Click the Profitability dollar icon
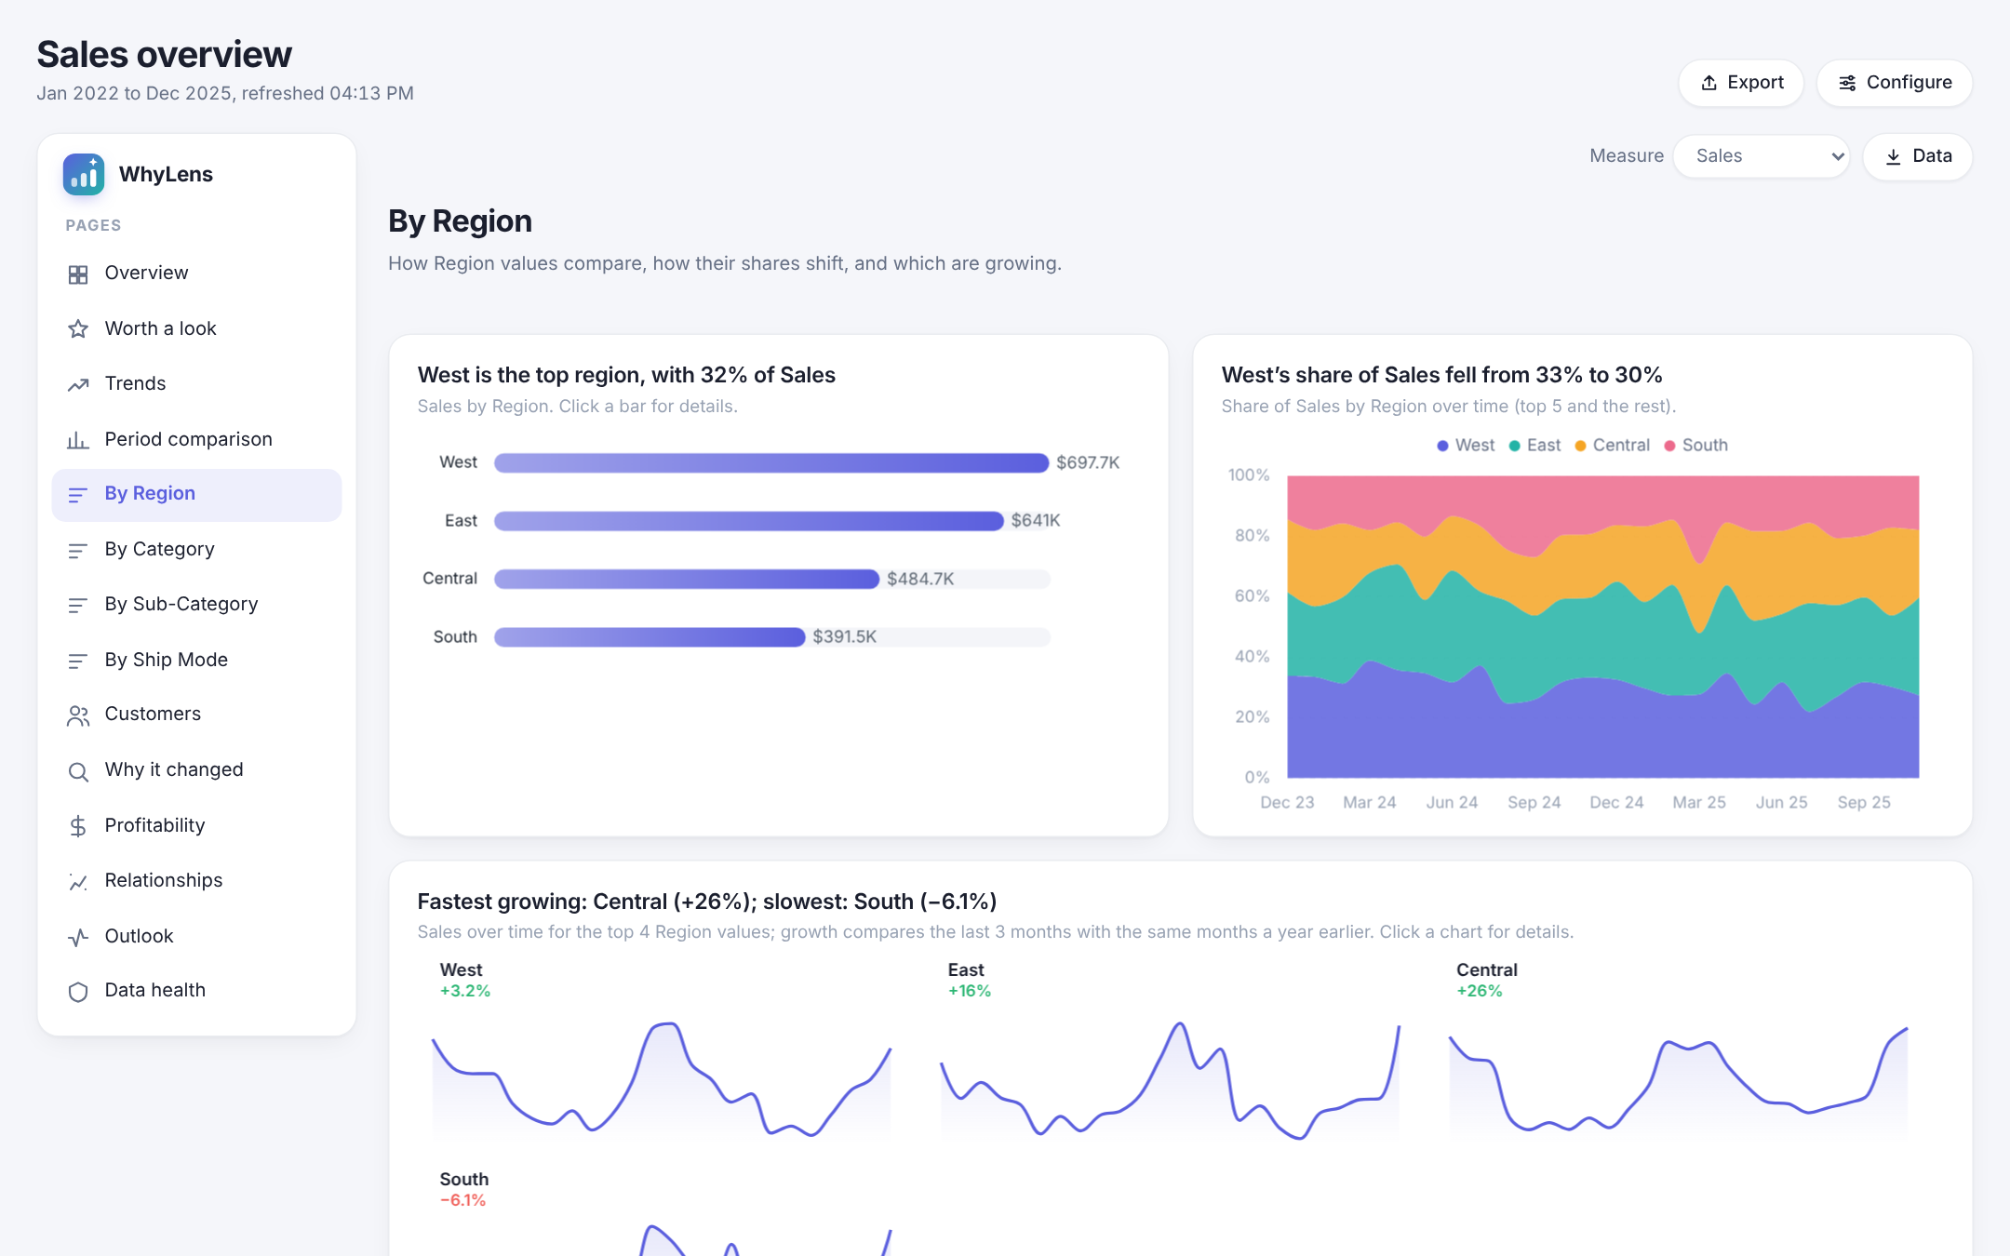Screen dimensions: 2010x1256 (78, 826)
